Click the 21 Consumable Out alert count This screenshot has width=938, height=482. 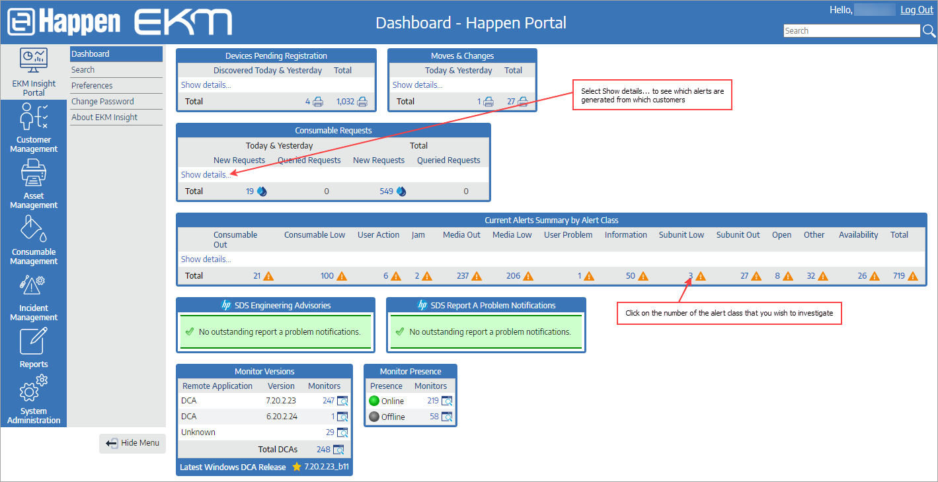click(257, 276)
